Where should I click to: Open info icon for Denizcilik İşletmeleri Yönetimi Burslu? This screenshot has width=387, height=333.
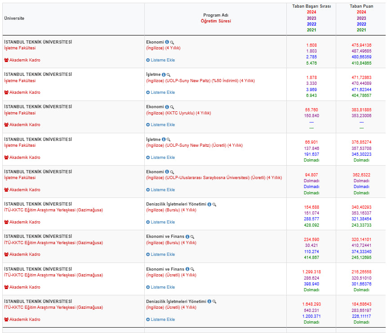(x=209, y=204)
